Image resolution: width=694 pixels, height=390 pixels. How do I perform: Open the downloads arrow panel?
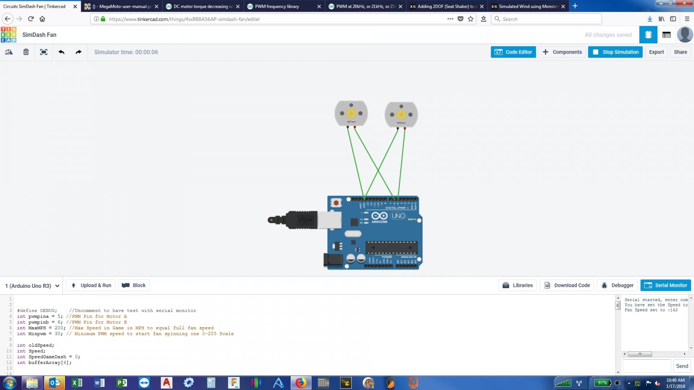click(x=650, y=19)
